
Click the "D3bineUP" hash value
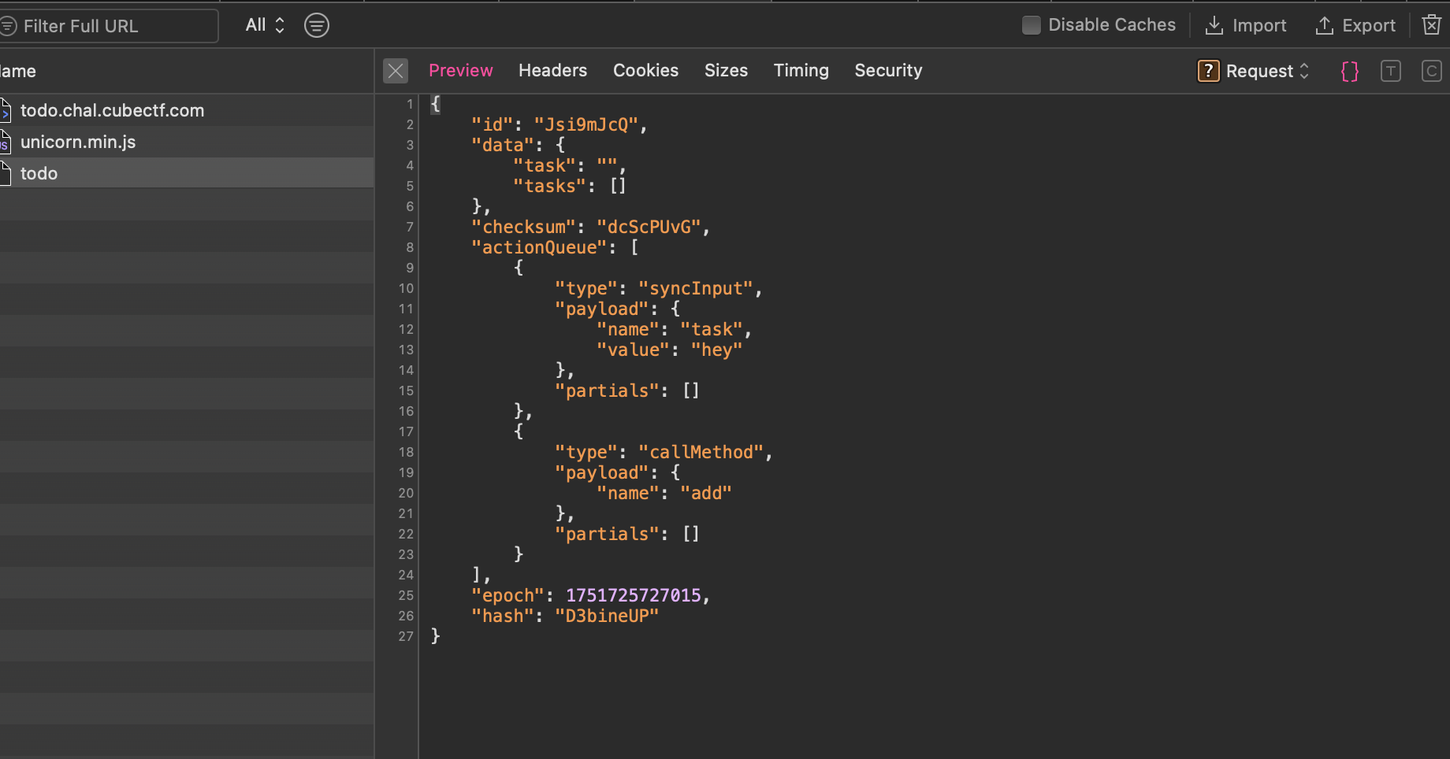607,616
